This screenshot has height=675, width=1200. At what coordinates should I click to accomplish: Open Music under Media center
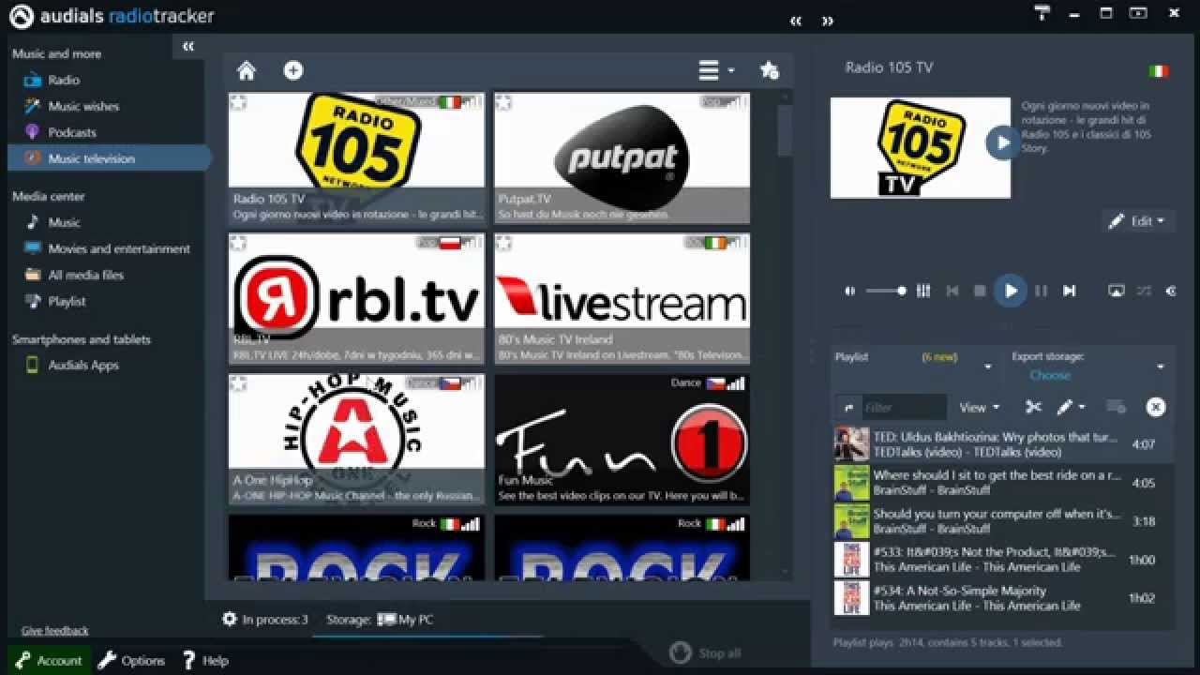click(x=64, y=222)
